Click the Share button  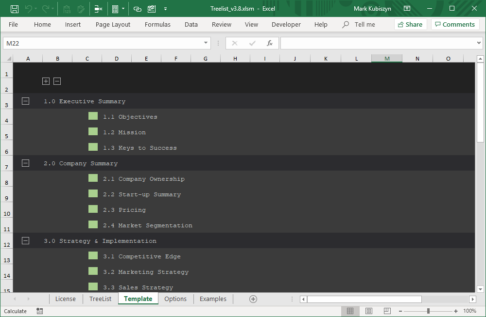[410, 24]
